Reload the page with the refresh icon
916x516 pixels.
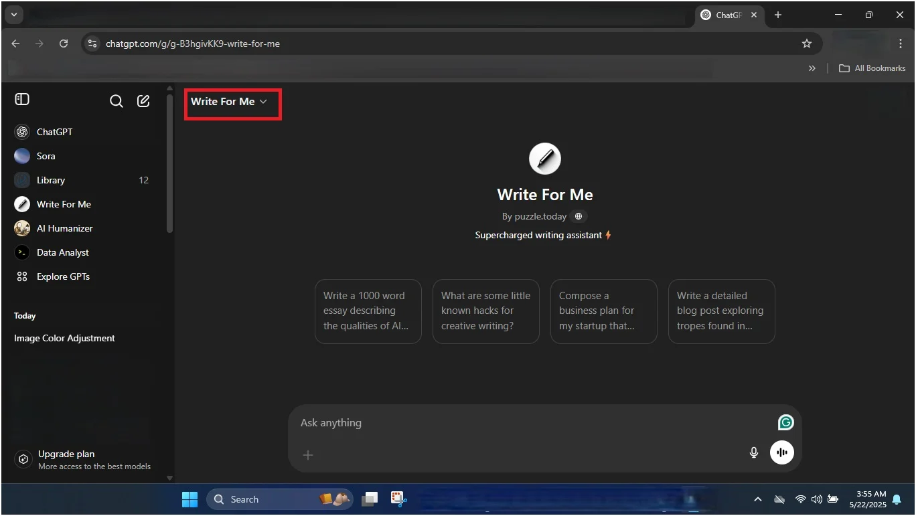tap(64, 44)
